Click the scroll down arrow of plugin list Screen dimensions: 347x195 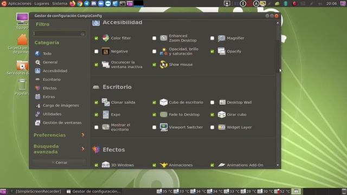pos(278,165)
